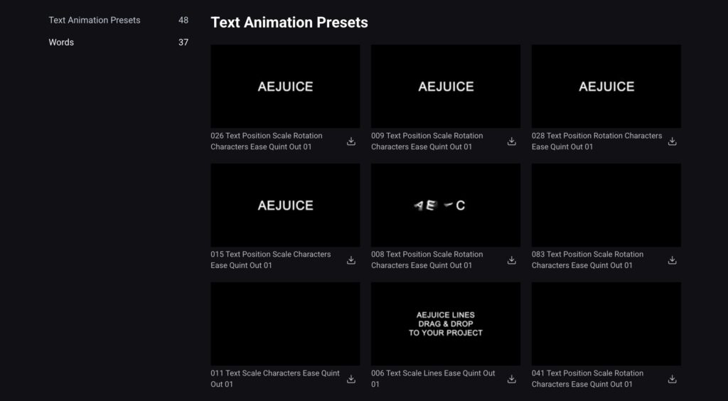Preview the 009 preset thumbnail
Viewport: 728px width, 401px height.
coord(446,86)
